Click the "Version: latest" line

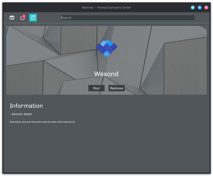(x=21, y=114)
